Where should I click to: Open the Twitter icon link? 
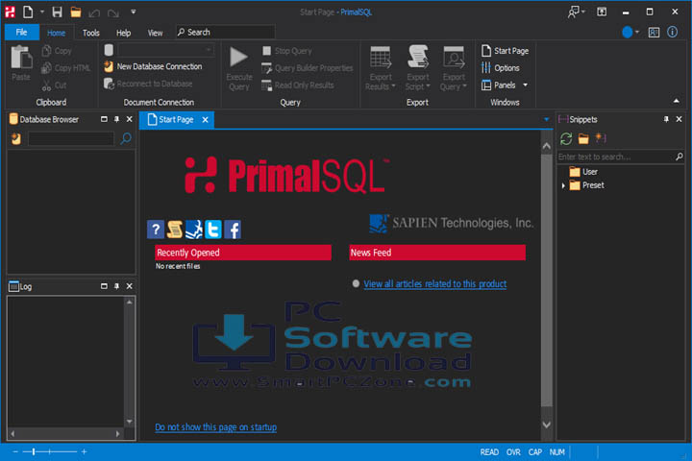pos(213,230)
